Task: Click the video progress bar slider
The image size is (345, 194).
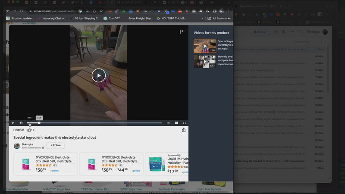Action: point(39,123)
